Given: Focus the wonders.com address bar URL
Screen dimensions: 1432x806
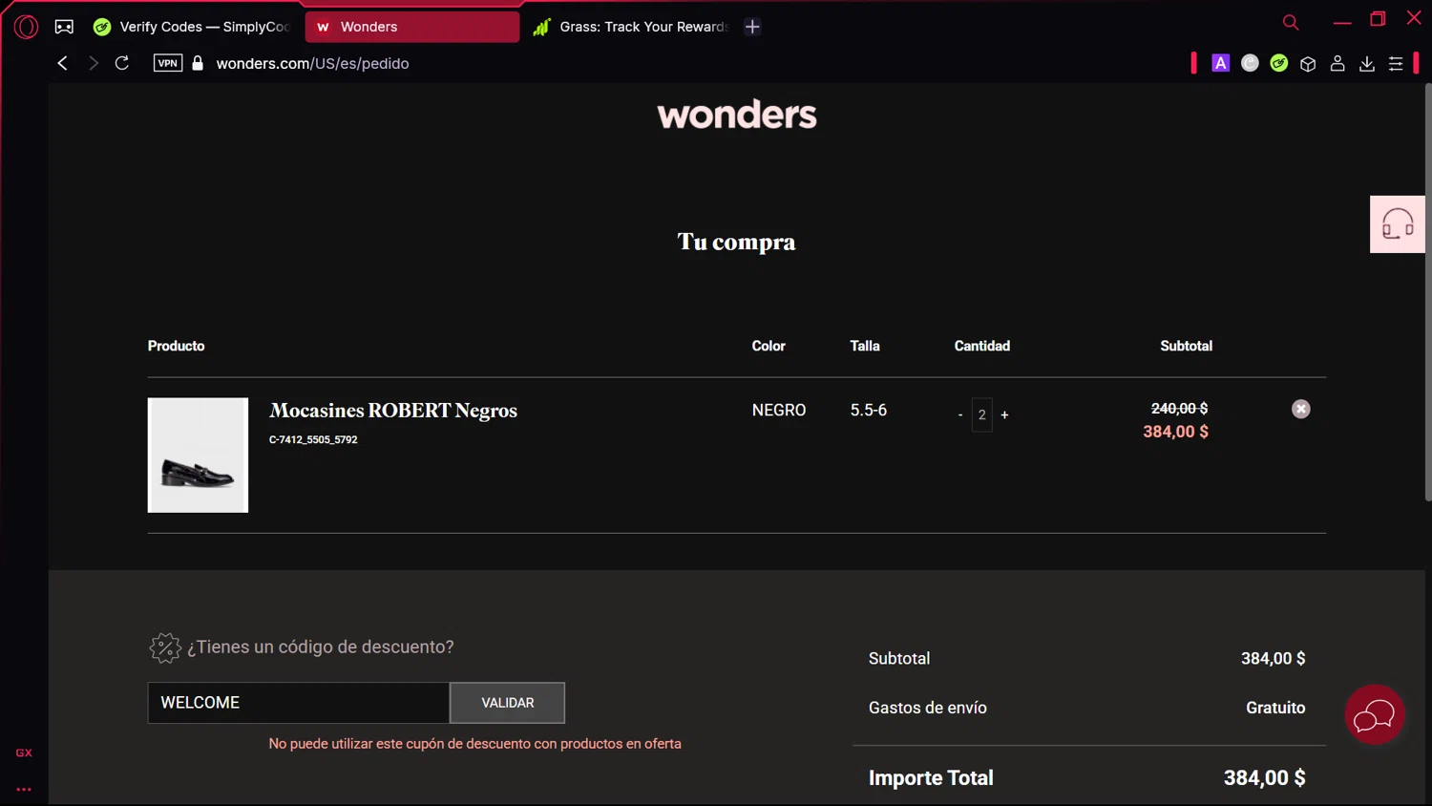Looking at the screenshot, I should (x=312, y=63).
